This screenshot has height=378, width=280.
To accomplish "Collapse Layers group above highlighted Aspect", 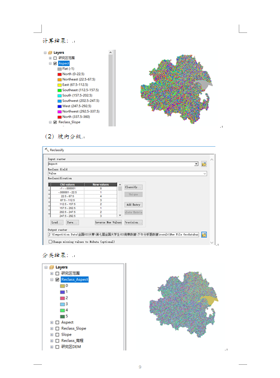I will tap(45, 53).
